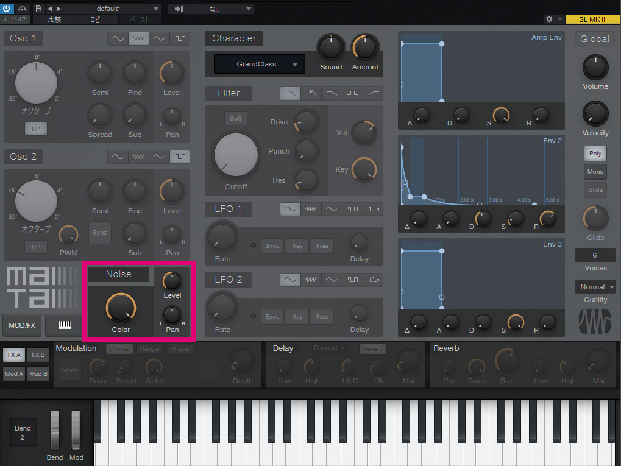Select LFO 2 sawtooth waveform

click(x=311, y=280)
